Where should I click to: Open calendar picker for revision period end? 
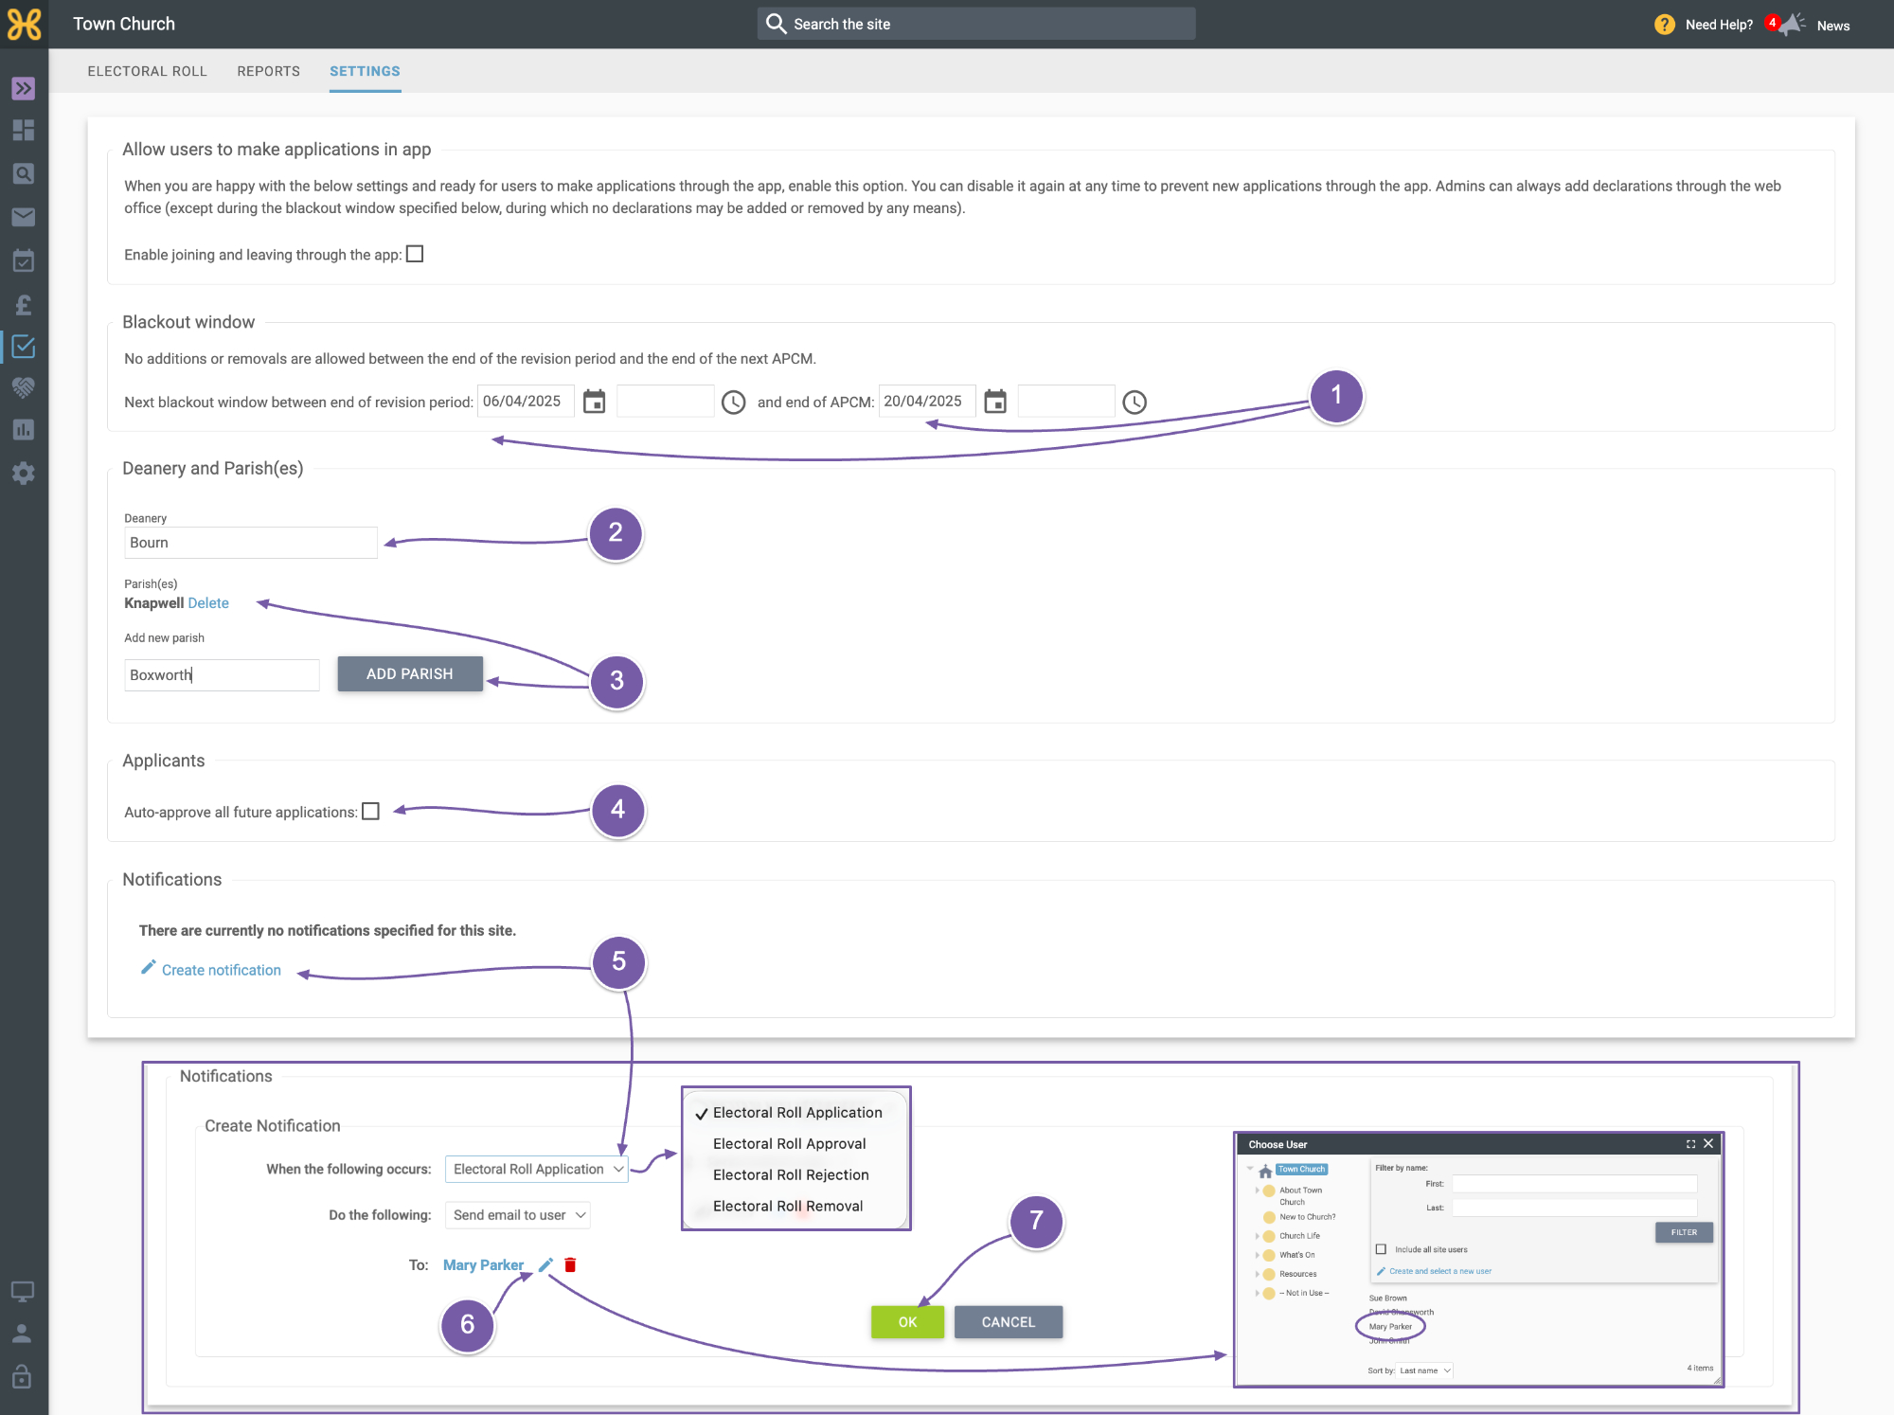click(x=594, y=402)
